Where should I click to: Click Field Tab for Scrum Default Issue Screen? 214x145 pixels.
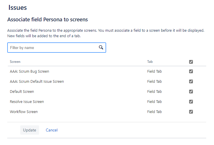[154, 81]
